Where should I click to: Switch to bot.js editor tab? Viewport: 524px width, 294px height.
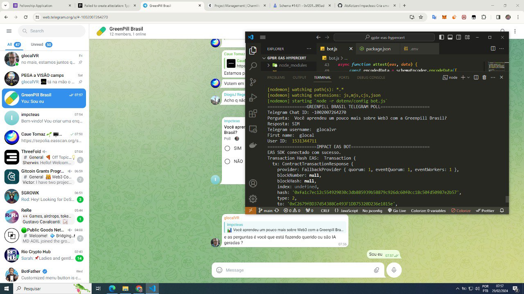335,49
